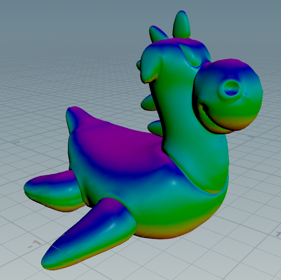Select the toy dragon's round eye

(231, 89)
